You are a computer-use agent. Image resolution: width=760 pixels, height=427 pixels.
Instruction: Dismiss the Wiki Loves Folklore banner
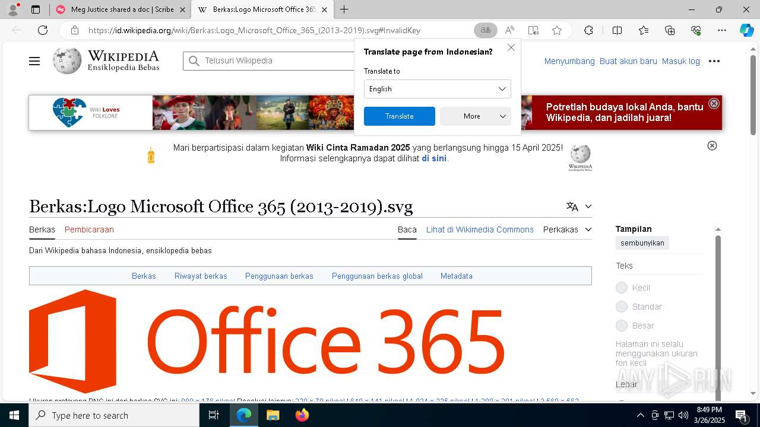point(714,103)
